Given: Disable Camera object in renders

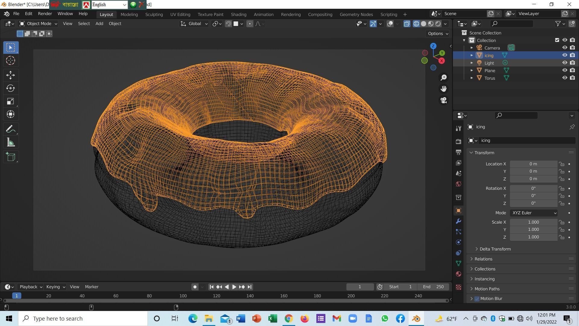Looking at the screenshot, I should point(572,48).
